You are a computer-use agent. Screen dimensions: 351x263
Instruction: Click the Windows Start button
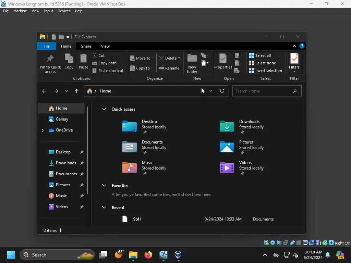(11, 255)
